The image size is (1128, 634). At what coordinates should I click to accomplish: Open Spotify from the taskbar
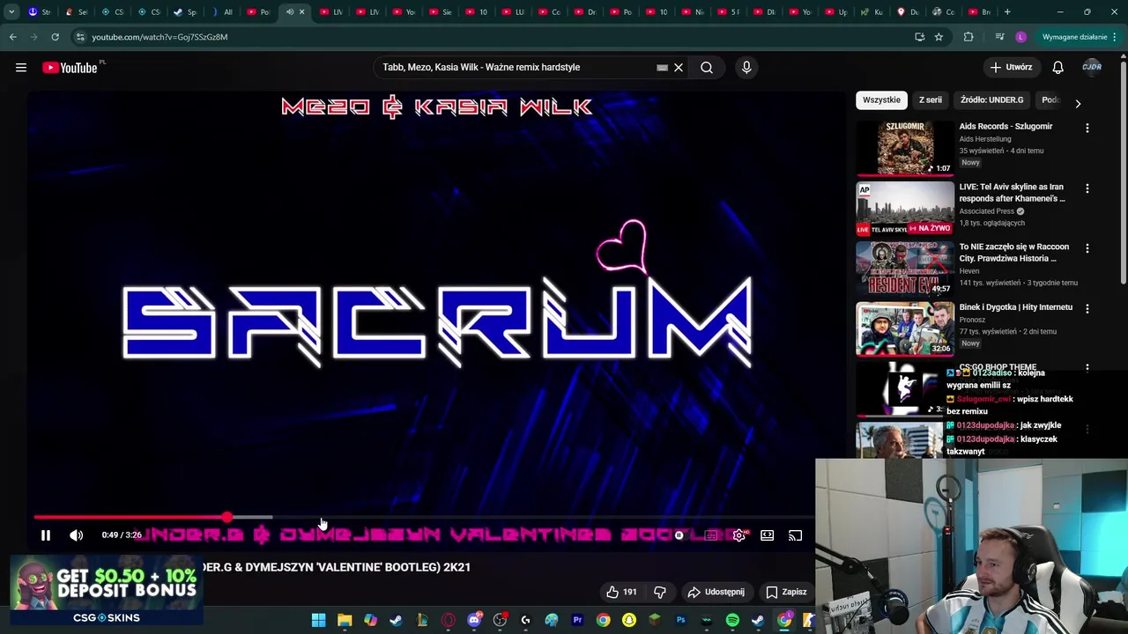pyautogui.click(x=732, y=621)
